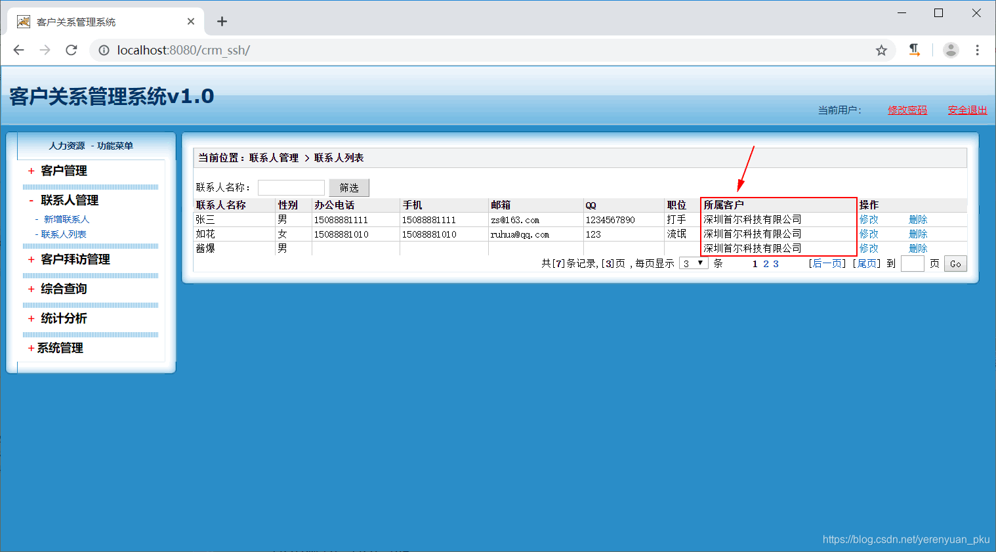Image resolution: width=996 pixels, height=552 pixels.
Task: Click email cell ruhua@qq.com
Action: [520, 234]
